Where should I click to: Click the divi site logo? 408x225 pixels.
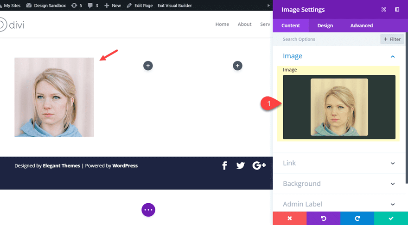[12, 25]
